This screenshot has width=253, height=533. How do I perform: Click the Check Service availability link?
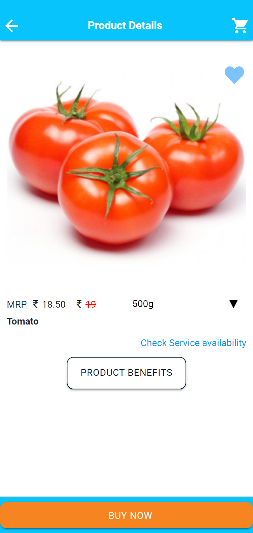pos(193,343)
